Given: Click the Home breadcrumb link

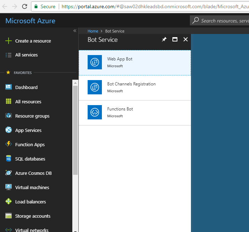Looking at the screenshot, I should [93, 31].
